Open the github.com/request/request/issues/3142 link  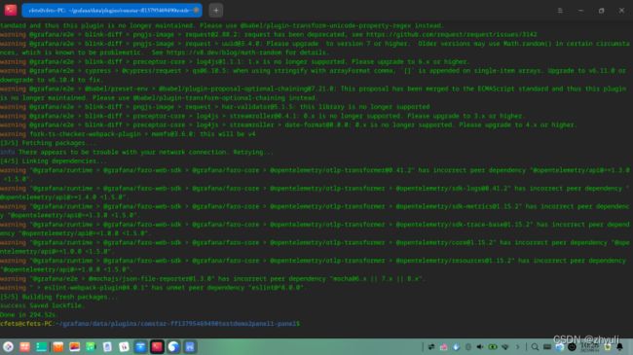pos(451,35)
